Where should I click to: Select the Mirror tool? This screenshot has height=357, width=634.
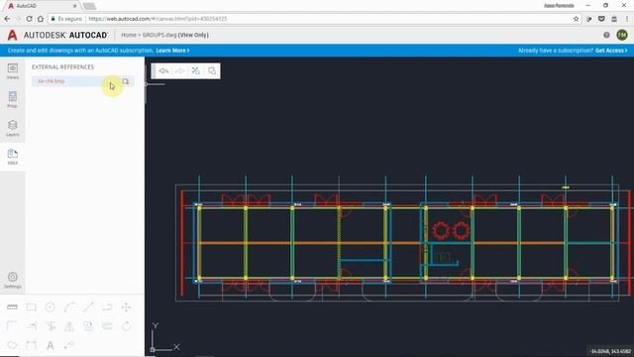(x=69, y=326)
